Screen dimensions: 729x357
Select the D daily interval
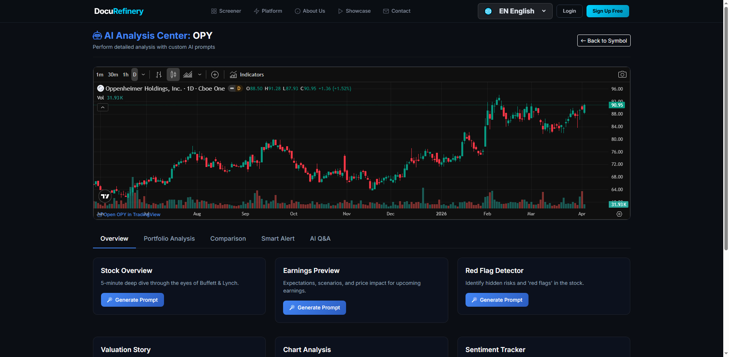(134, 74)
